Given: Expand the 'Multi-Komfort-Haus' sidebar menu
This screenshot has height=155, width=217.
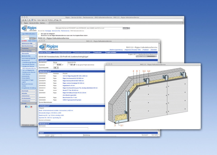Looking at the screenshot, I should tap(29, 46).
